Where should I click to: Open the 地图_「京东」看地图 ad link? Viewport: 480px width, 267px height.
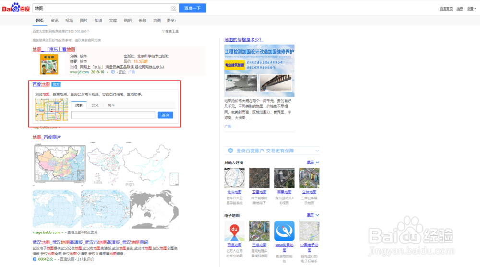[54, 49]
